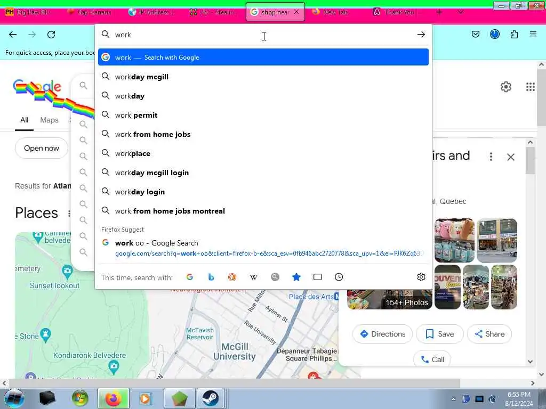
Task: Switch to the Maps results tab
Action: [49, 120]
